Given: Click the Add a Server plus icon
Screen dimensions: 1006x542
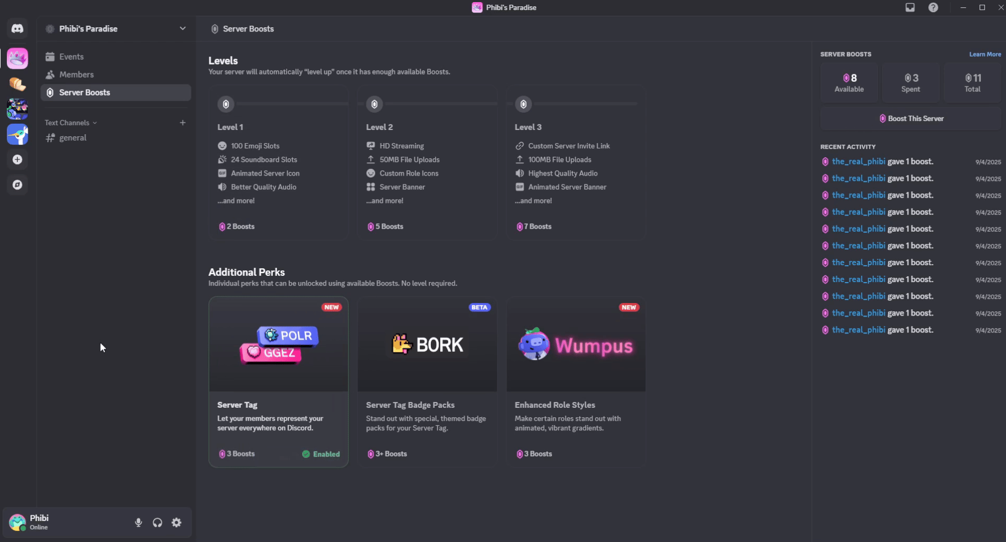Looking at the screenshot, I should 17,159.
